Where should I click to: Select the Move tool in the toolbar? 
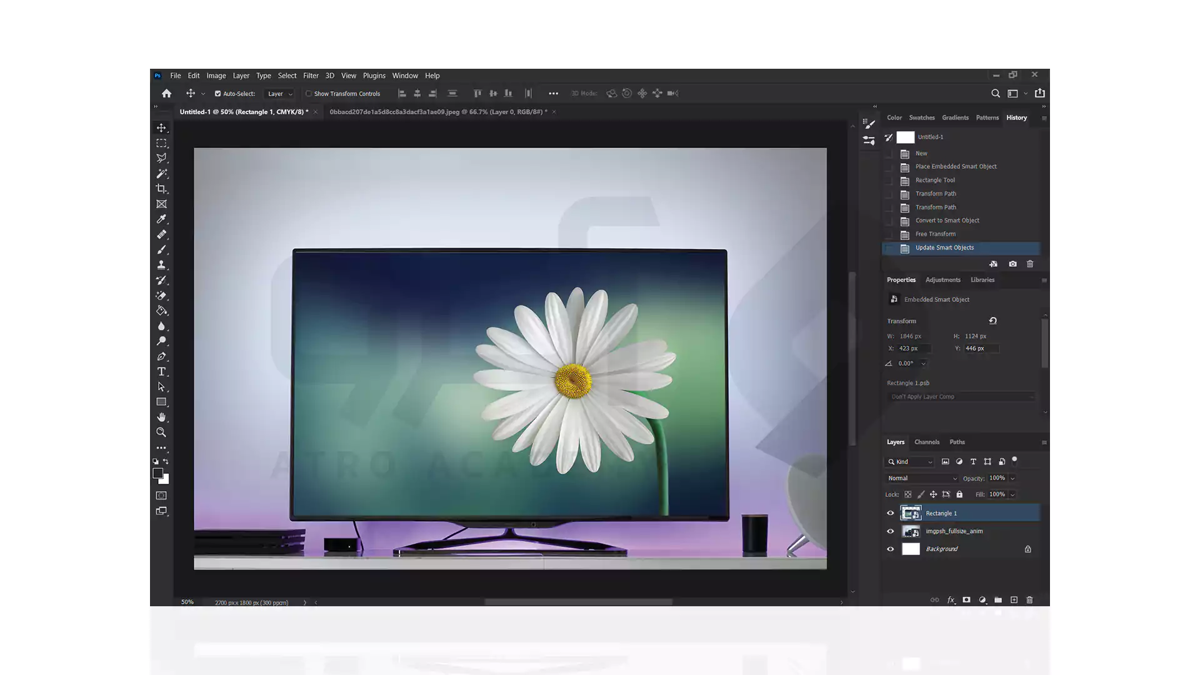coord(161,128)
